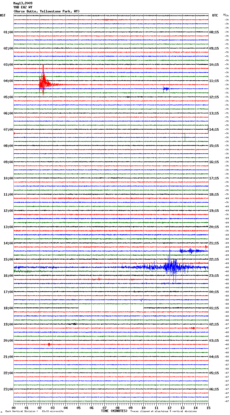Select the station code YHB EHZ WY

click(23, 7)
